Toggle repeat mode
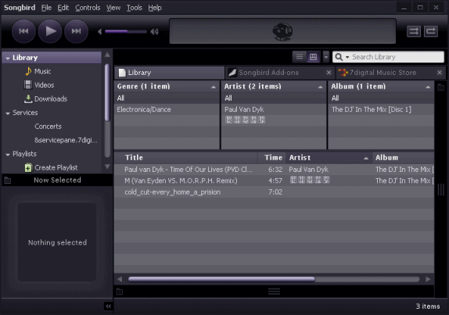Image resolution: width=449 pixels, height=315 pixels. click(431, 31)
